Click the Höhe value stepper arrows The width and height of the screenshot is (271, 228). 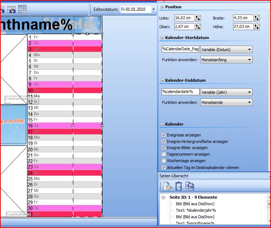point(257,26)
